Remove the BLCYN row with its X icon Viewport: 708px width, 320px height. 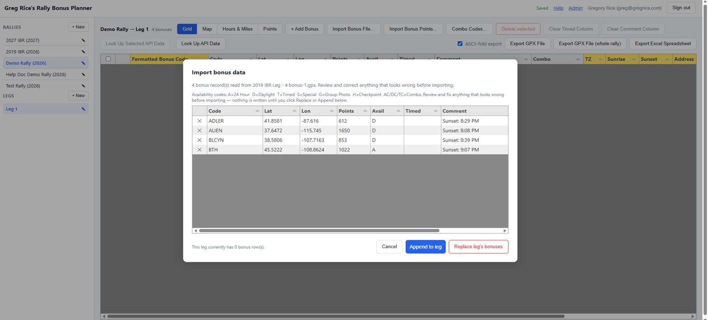[200, 140]
